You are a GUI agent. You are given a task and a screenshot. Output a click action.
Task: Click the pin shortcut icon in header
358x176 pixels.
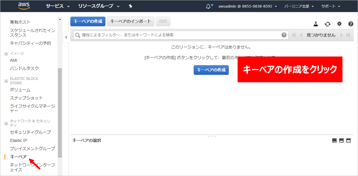[x=131, y=6]
